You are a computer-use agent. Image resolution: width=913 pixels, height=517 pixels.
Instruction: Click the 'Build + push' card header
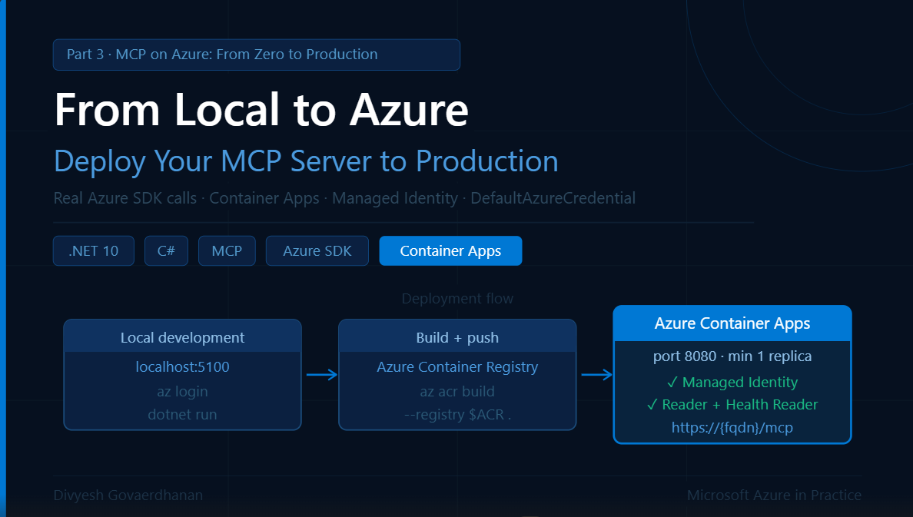[x=458, y=336]
